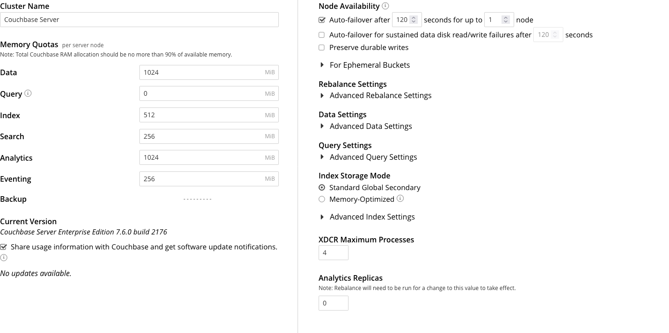Screen dimensions: 669x333
Task: Click the RAM allocation 90% note
Action: pyautogui.click(x=116, y=55)
